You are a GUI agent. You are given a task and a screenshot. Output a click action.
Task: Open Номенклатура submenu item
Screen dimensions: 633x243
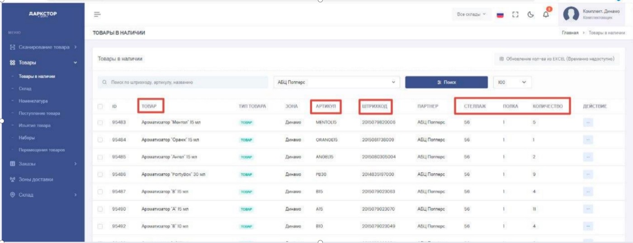[33, 101]
